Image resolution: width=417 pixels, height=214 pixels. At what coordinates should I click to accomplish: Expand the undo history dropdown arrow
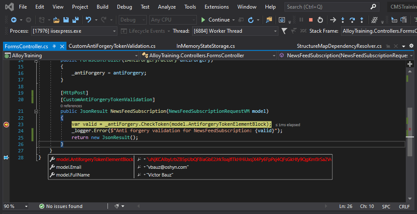point(96,20)
